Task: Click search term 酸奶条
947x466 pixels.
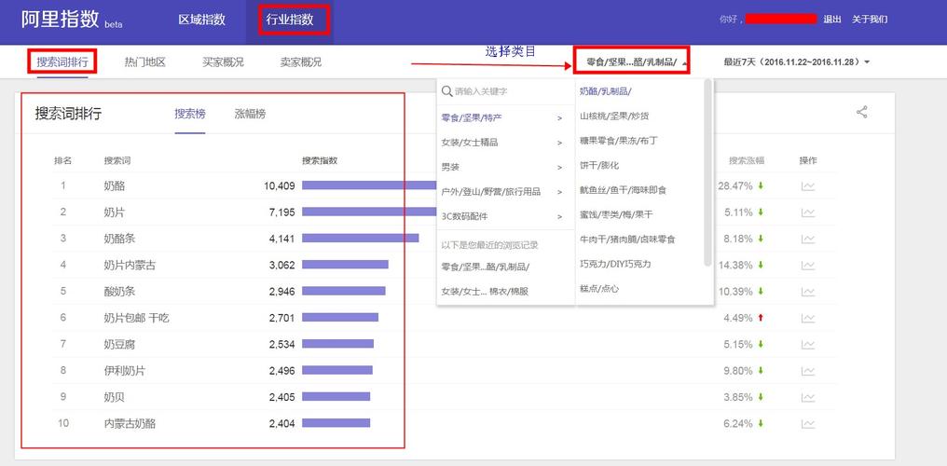Action: [x=119, y=292]
